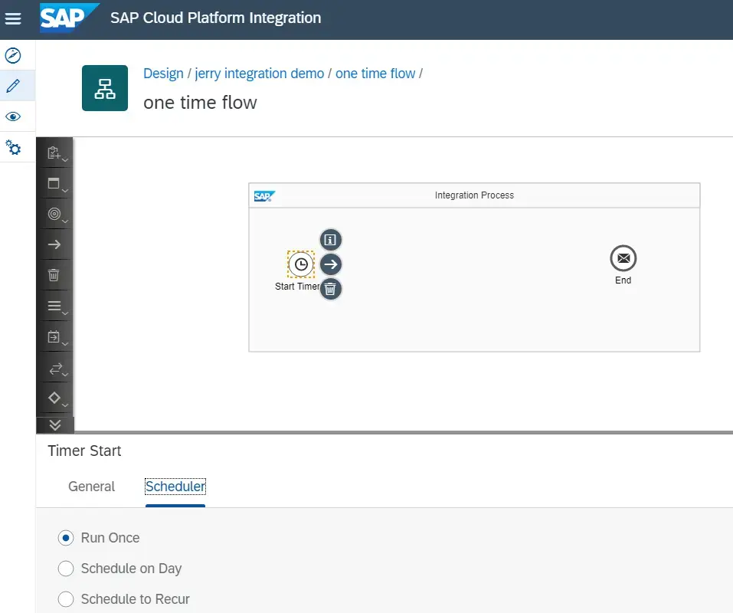Select the Run Once option
Viewport: 733px width, 613px height.
pyautogui.click(x=66, y=537)
